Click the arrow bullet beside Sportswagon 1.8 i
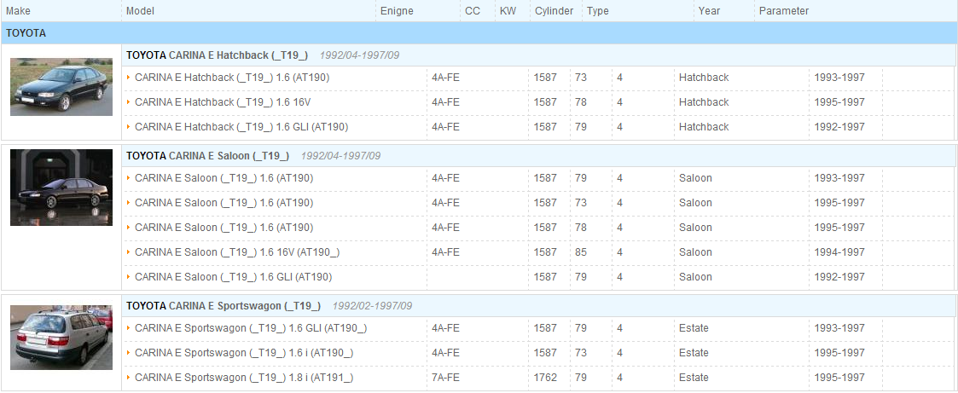The width and height of the screenshot is (958, 393). (129, 377)
